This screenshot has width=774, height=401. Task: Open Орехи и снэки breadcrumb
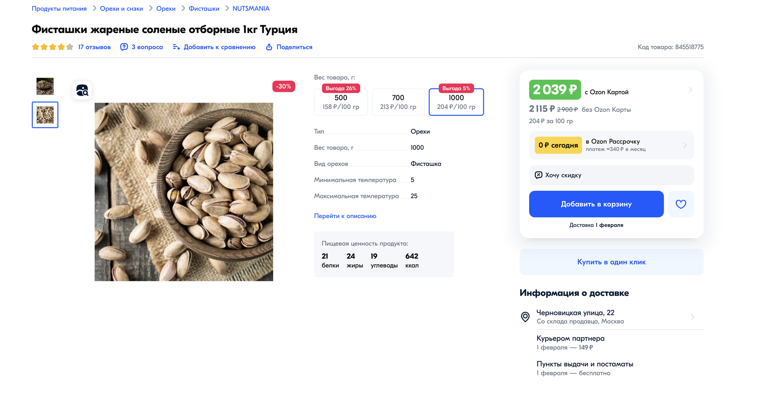click(121, 8)
